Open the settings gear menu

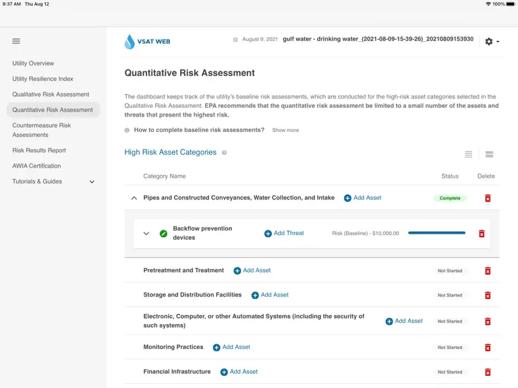click(x=492, y=42)
